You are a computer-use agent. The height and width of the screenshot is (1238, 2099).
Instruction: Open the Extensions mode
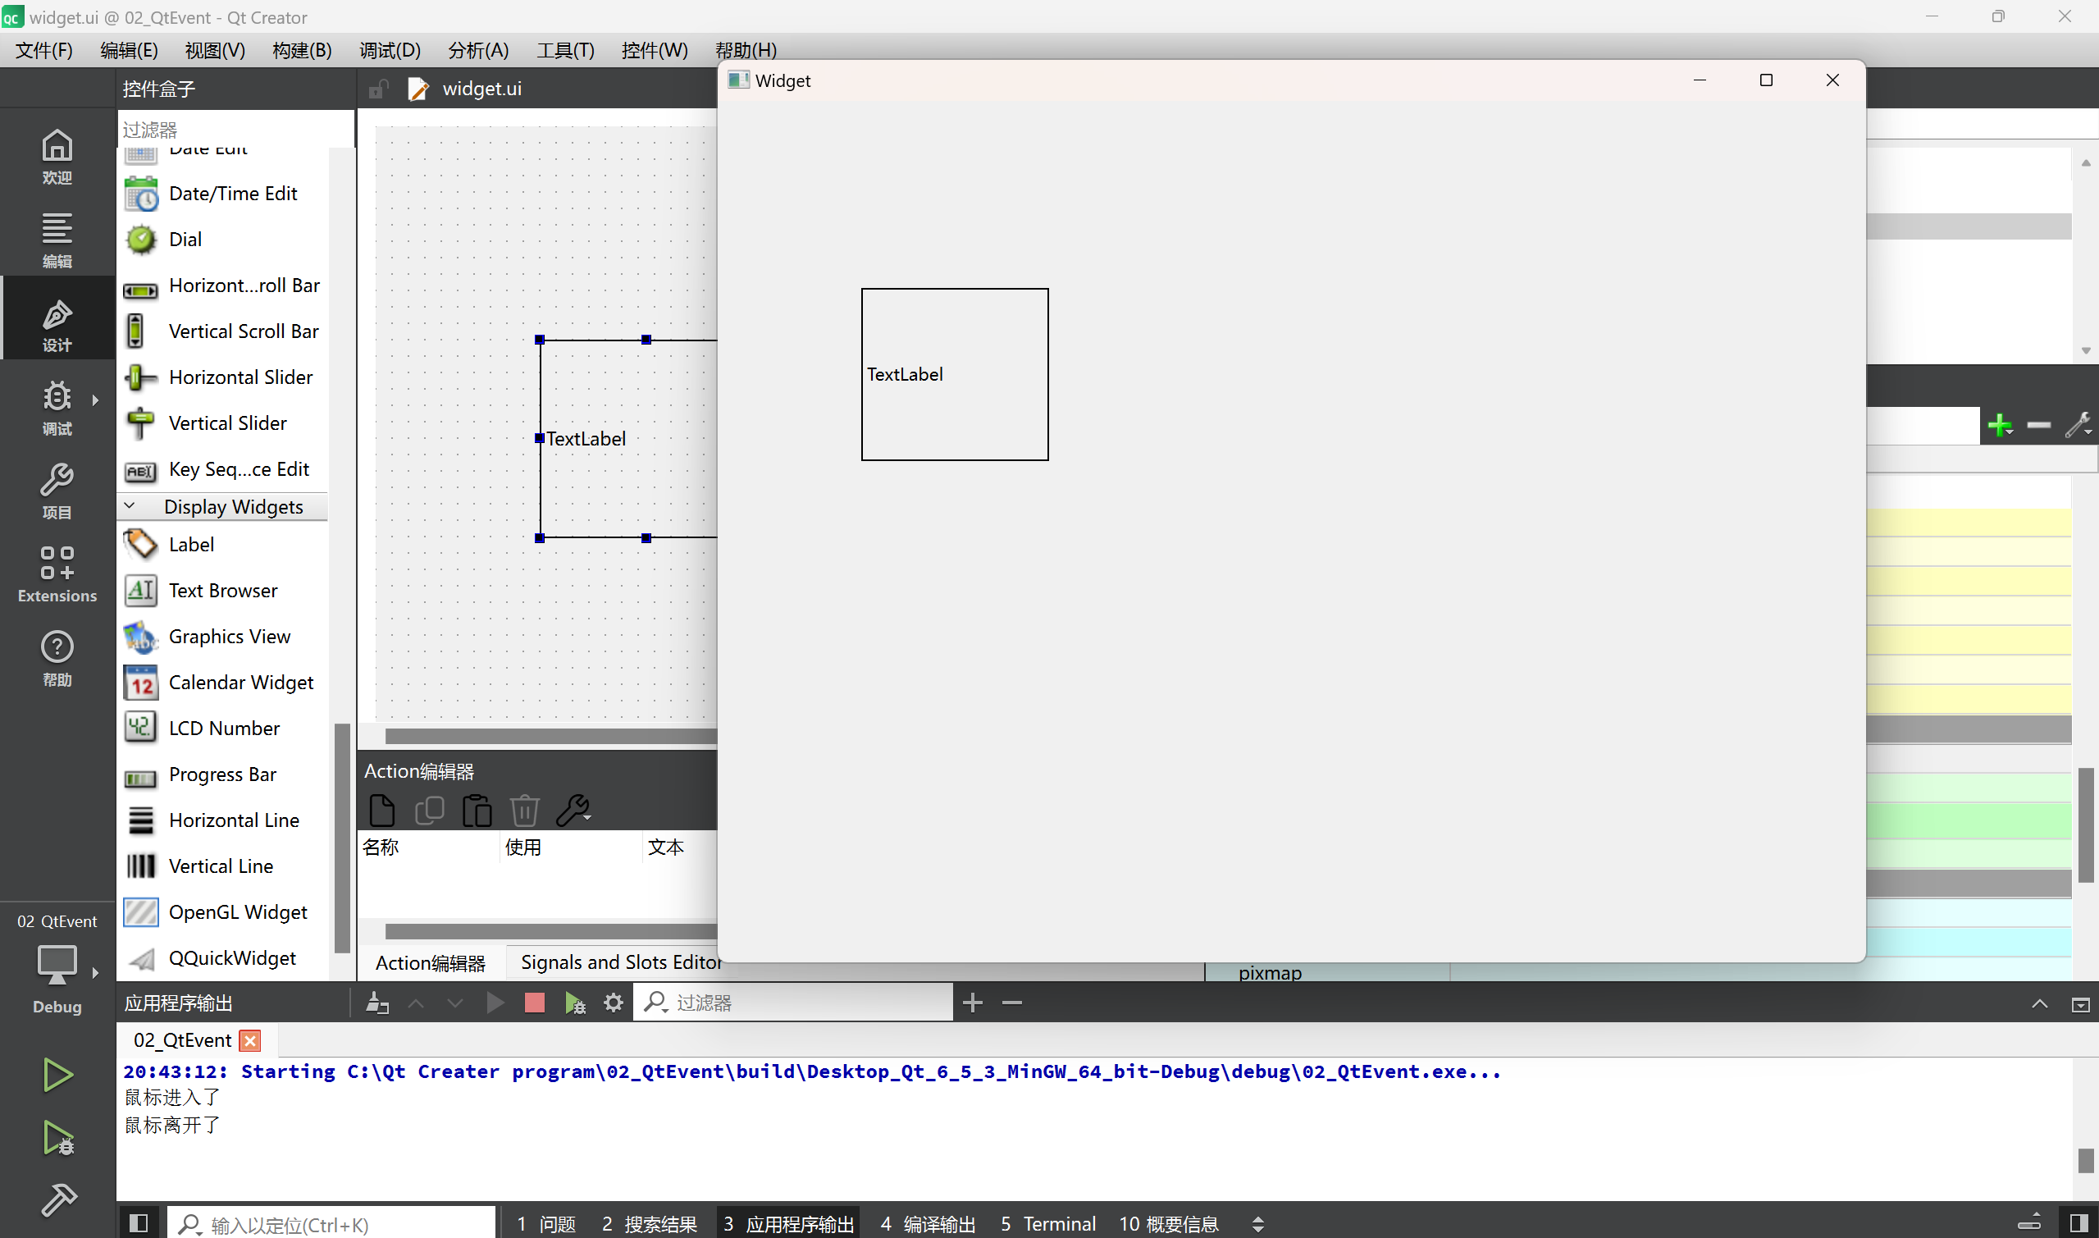point(57,573)
